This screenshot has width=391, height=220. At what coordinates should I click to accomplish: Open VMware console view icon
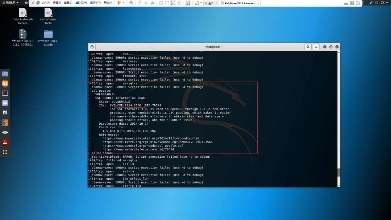tap(188, 3)
